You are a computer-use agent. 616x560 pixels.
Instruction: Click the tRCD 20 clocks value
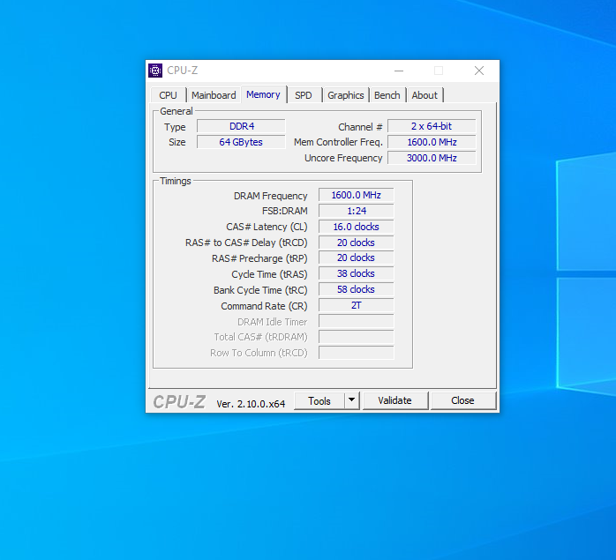point(356,243)
